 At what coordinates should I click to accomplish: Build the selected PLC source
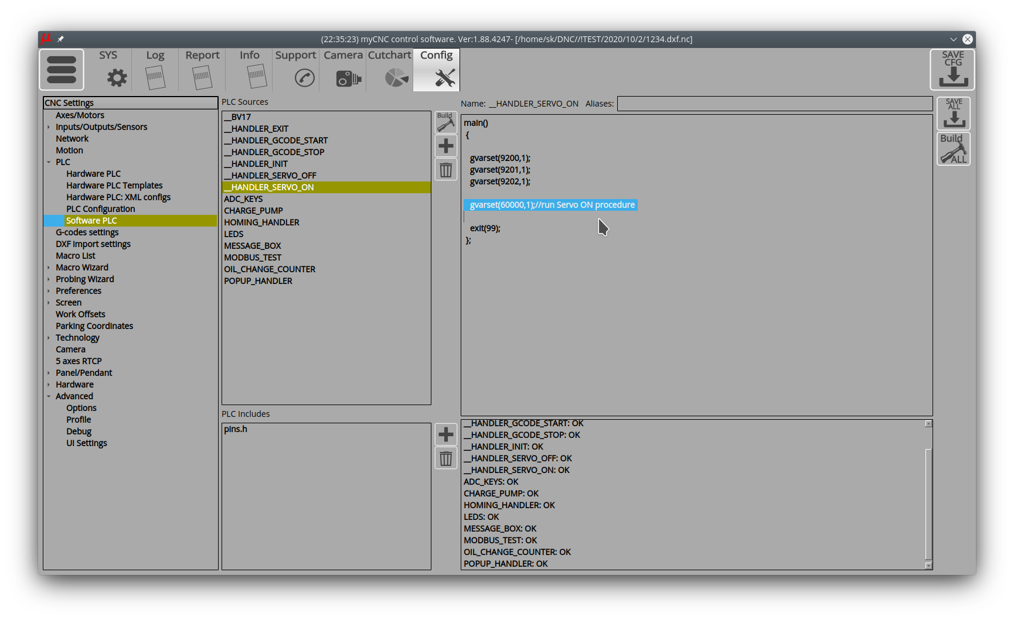pos(445,122)
